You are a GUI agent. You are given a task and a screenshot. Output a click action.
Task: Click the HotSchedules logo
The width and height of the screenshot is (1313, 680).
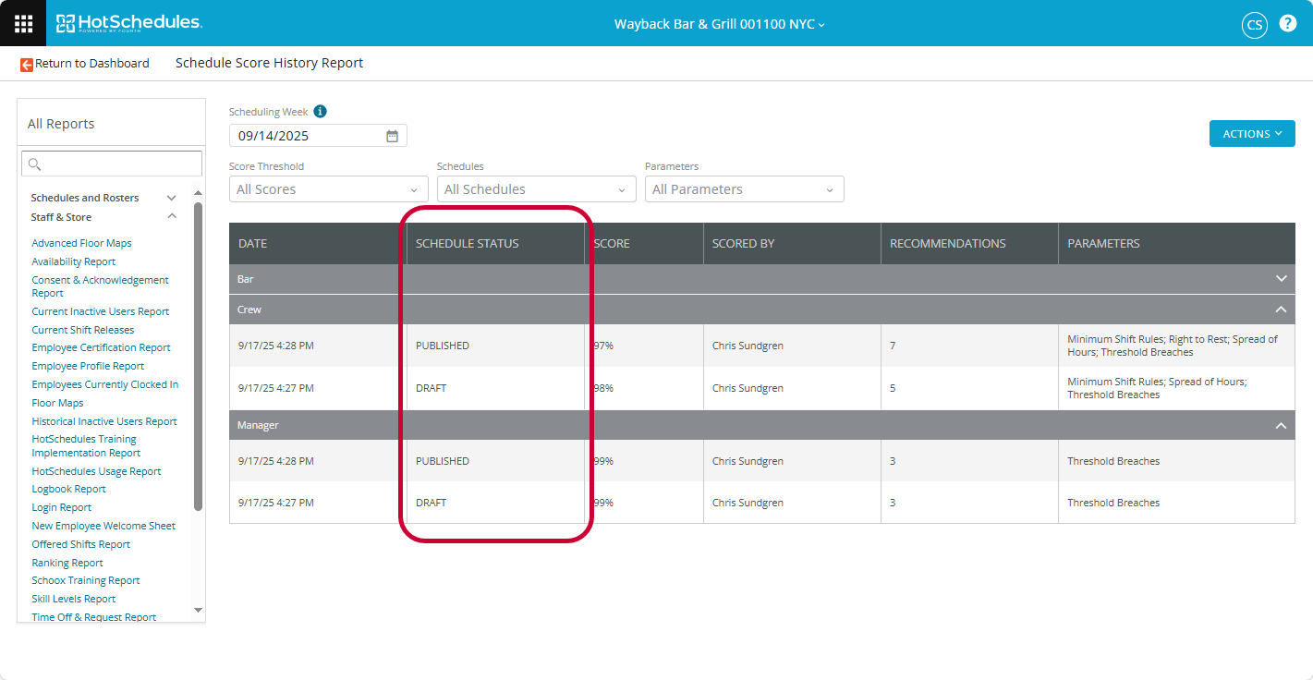[128, 23]
